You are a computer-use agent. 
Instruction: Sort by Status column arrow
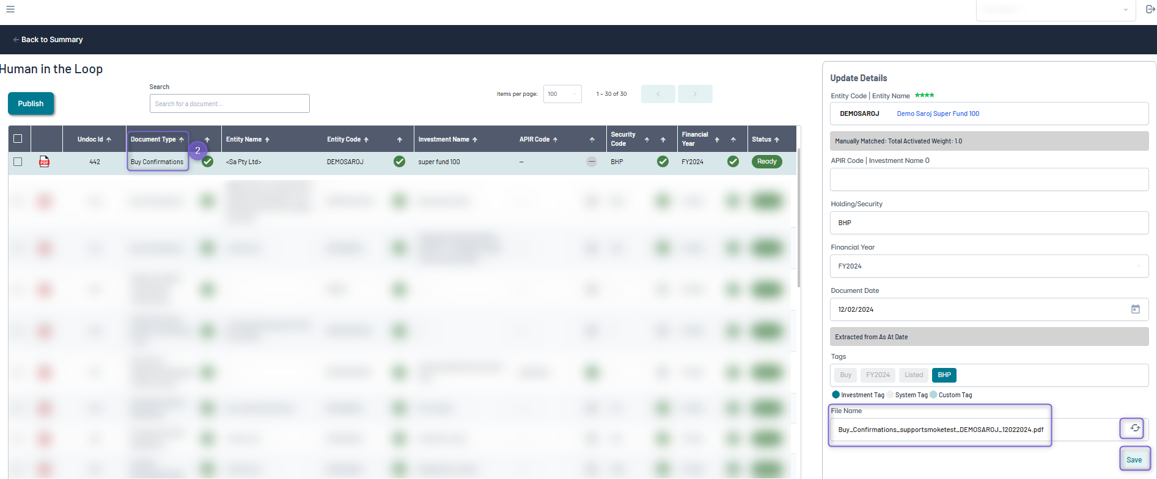click(777, 140)
